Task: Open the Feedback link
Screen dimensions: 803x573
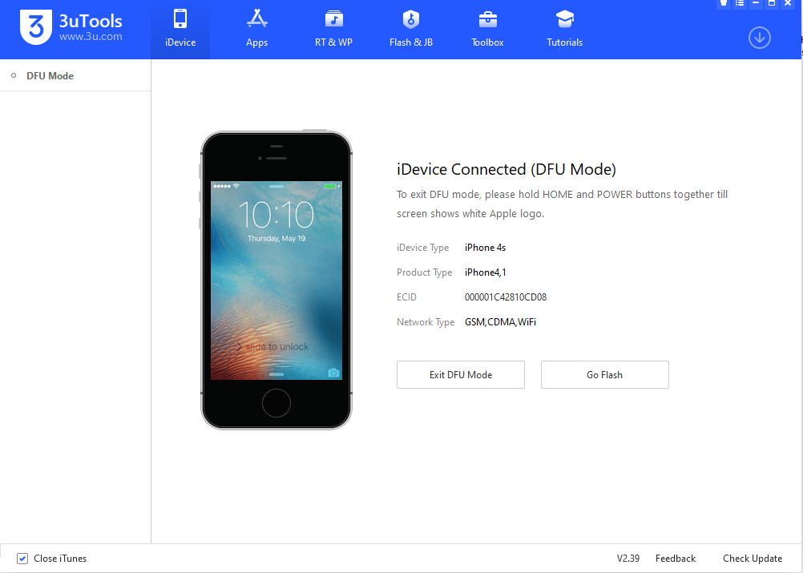Action: (676, 559)
